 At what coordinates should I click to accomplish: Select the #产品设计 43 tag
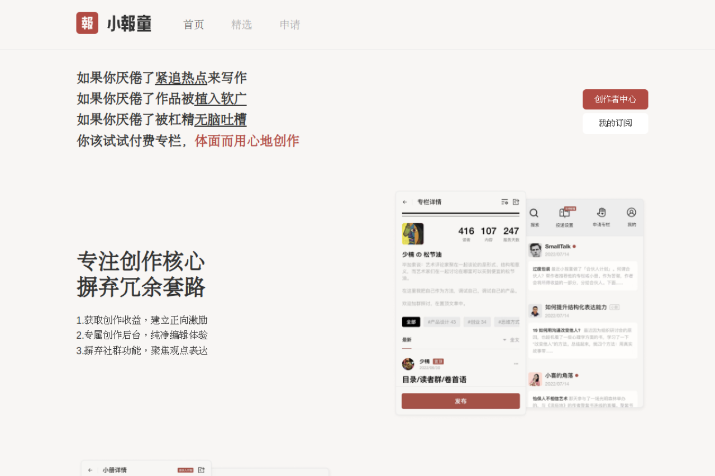(442, 322)
